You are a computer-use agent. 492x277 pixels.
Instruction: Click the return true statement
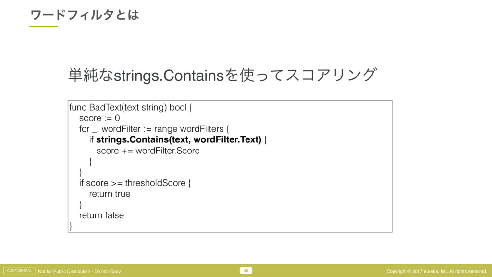click(110, 194)
